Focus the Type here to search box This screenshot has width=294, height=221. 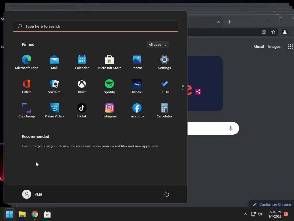96,26
